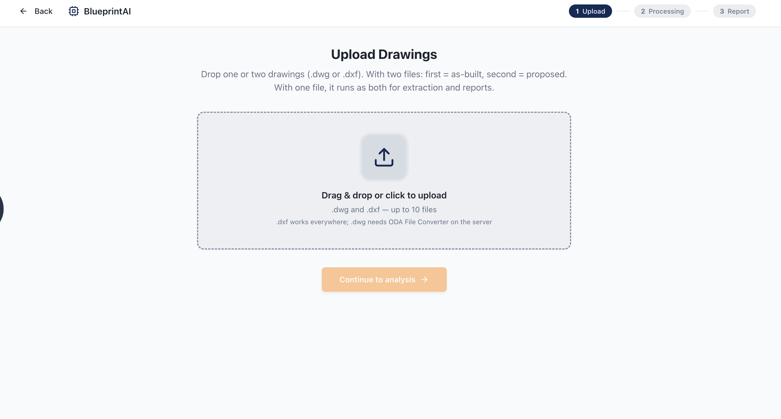Click the number 3 step badge
781x419 pixels.
722,11
